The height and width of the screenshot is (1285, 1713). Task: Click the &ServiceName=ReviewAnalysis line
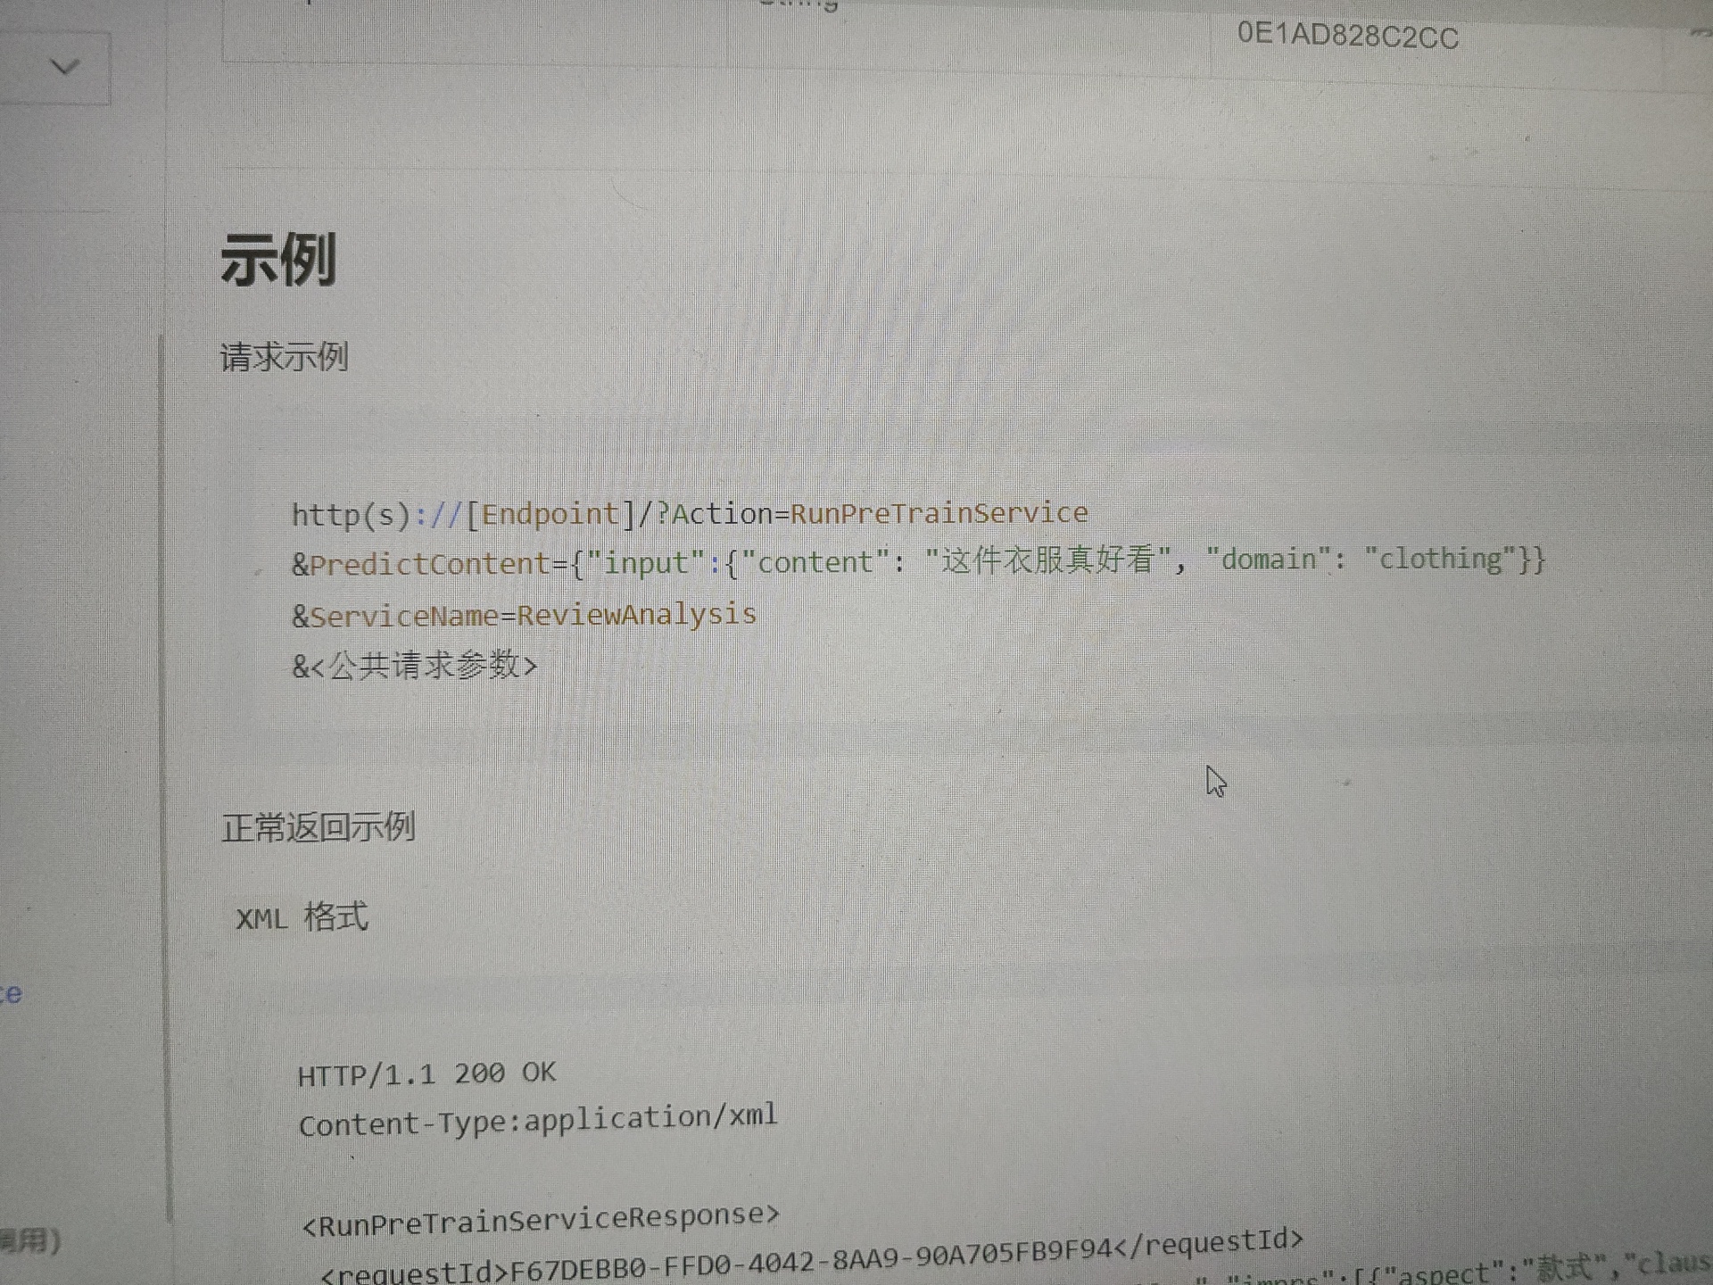pos(524,615)
